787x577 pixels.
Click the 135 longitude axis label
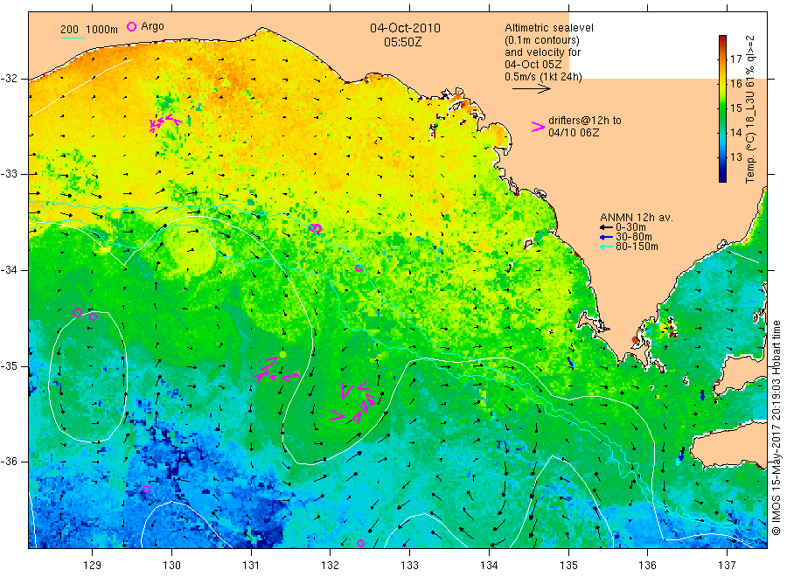tap(568, 566)
